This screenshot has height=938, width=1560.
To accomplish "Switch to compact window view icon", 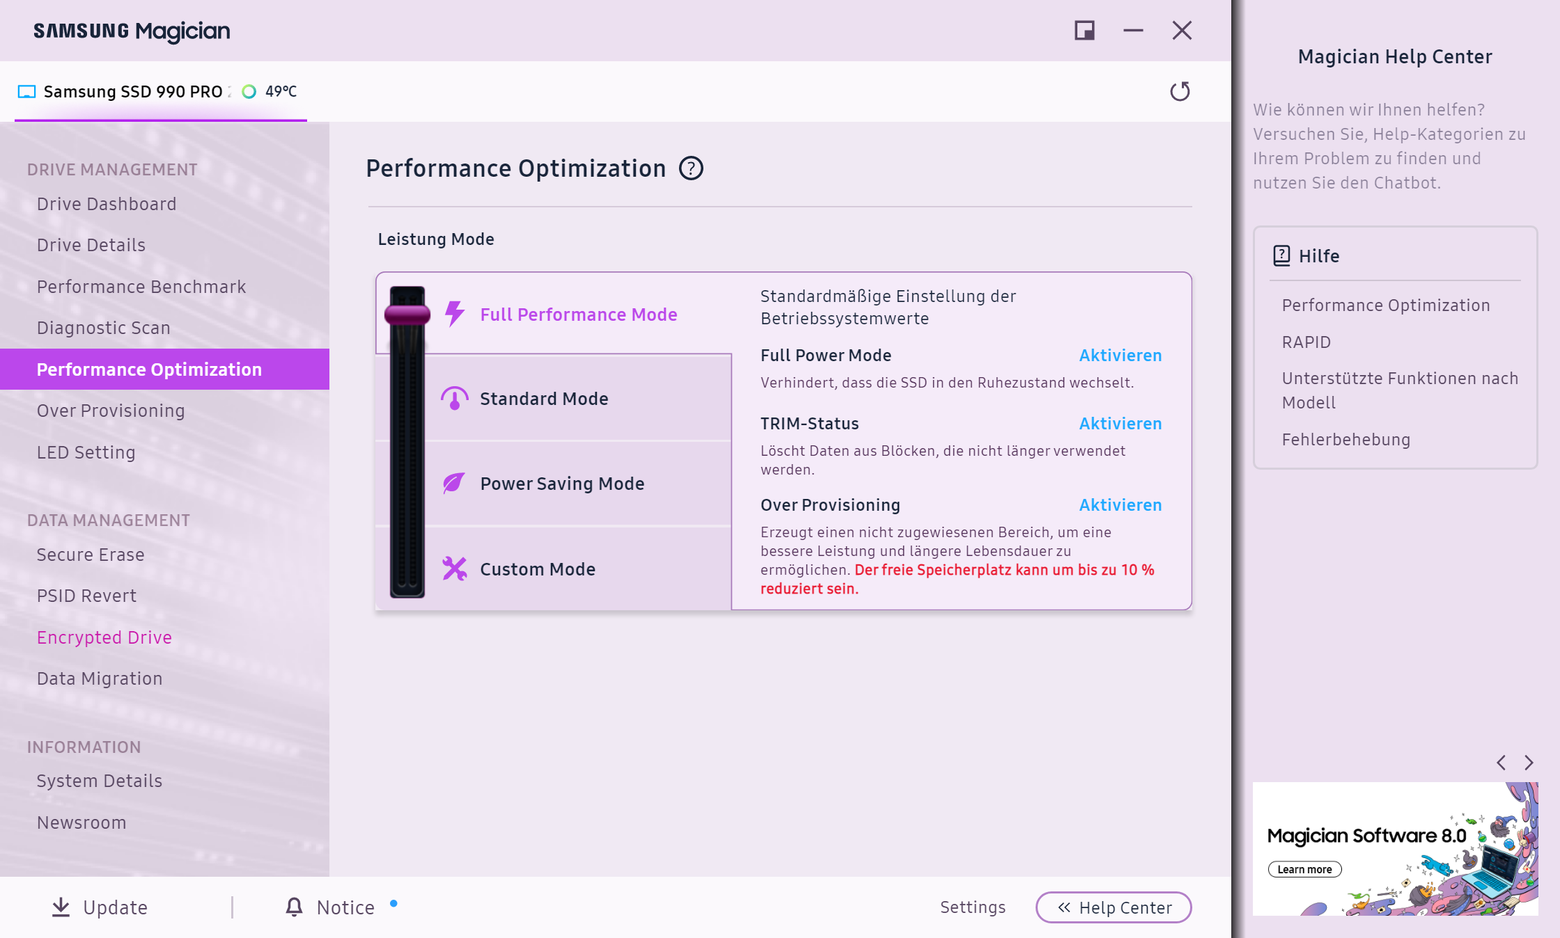I will [1084, 31].
